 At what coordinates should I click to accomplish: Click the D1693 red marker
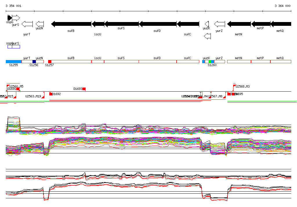[84, 89]
